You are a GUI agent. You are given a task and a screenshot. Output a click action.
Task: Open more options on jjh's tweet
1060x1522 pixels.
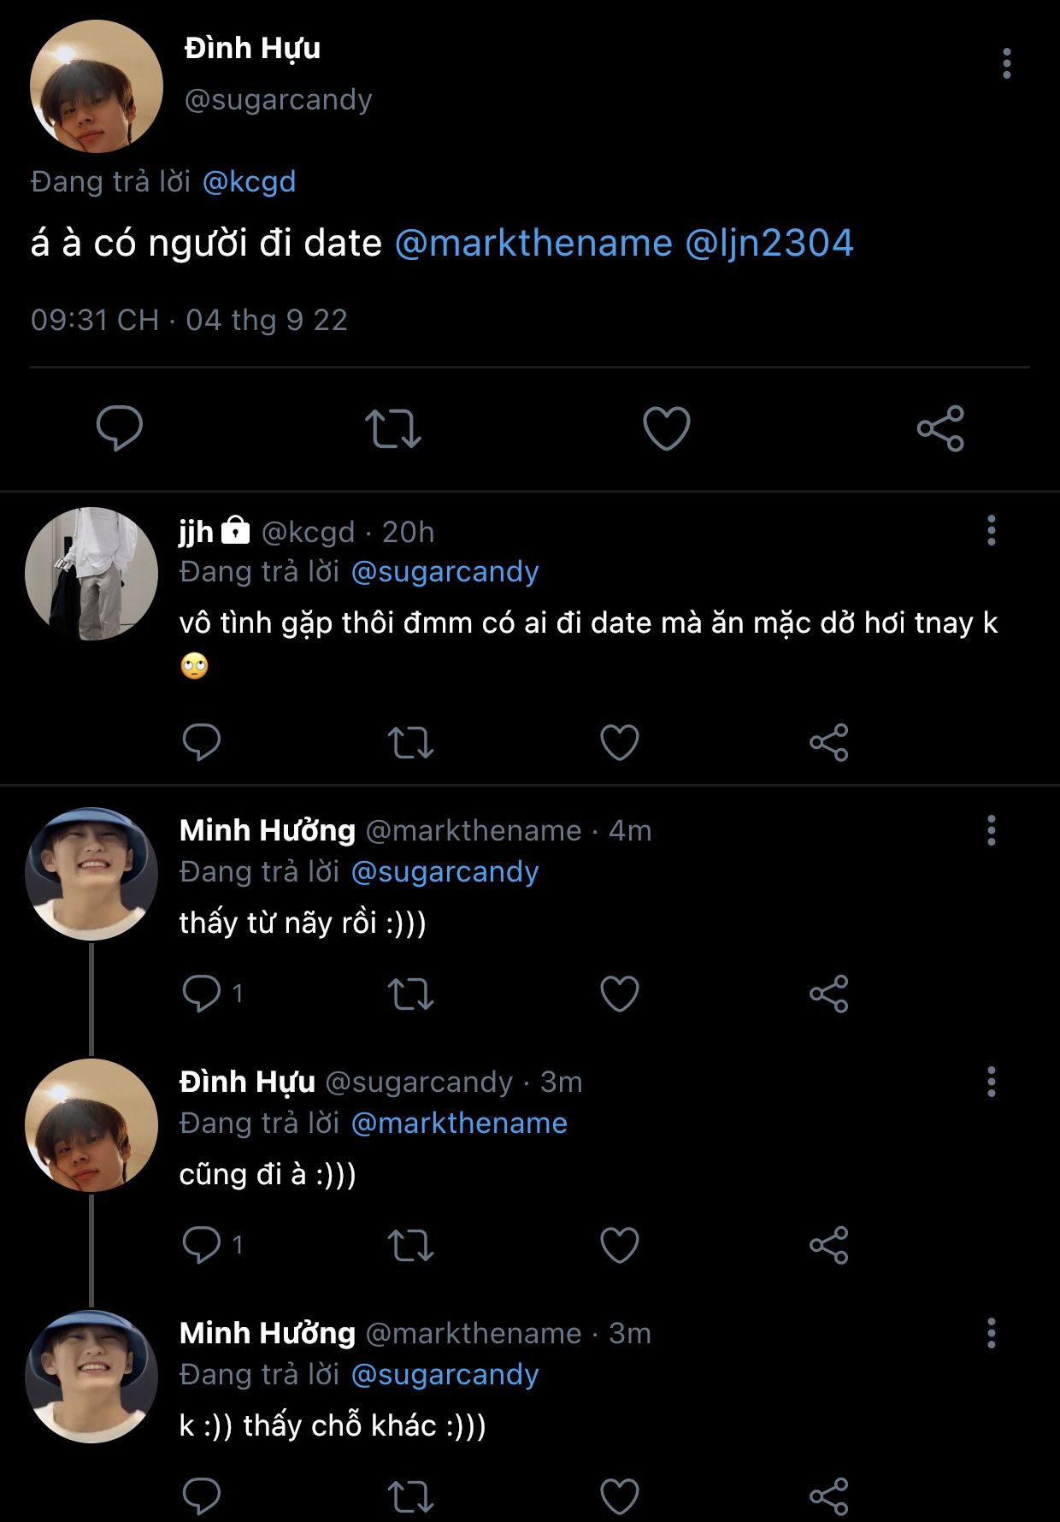click(991, 530)
